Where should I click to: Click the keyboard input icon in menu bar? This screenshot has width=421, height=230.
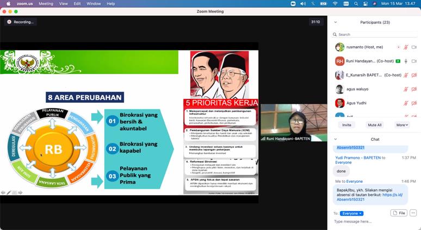(346, 4)
